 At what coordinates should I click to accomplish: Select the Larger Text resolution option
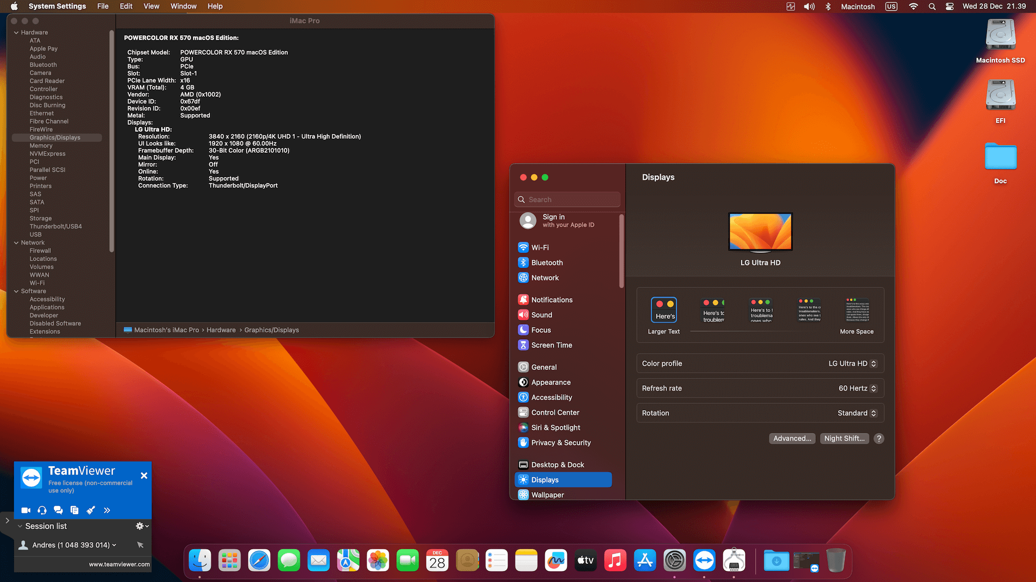point(664,316)
